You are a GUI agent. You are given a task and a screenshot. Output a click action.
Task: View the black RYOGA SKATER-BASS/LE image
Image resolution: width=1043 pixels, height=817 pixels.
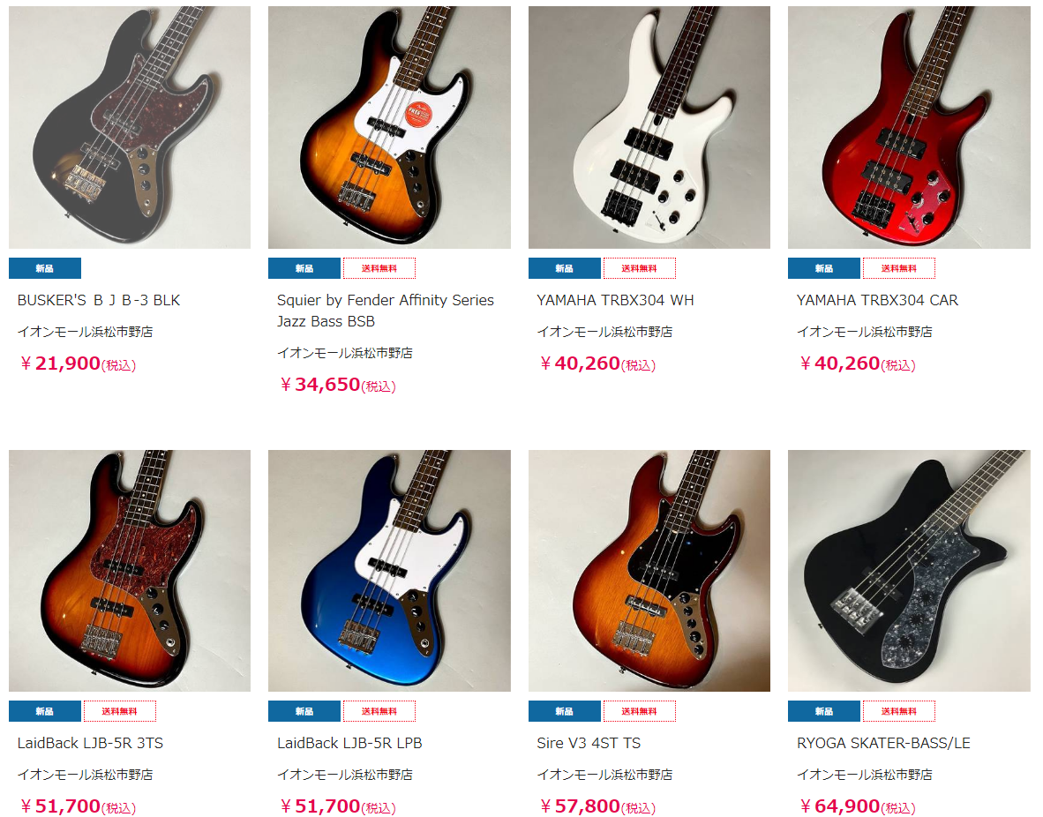click(909, 571)
